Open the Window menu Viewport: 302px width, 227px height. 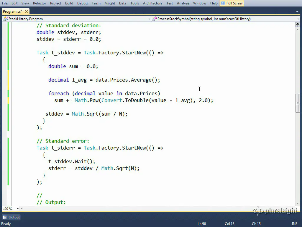point(200,3)
